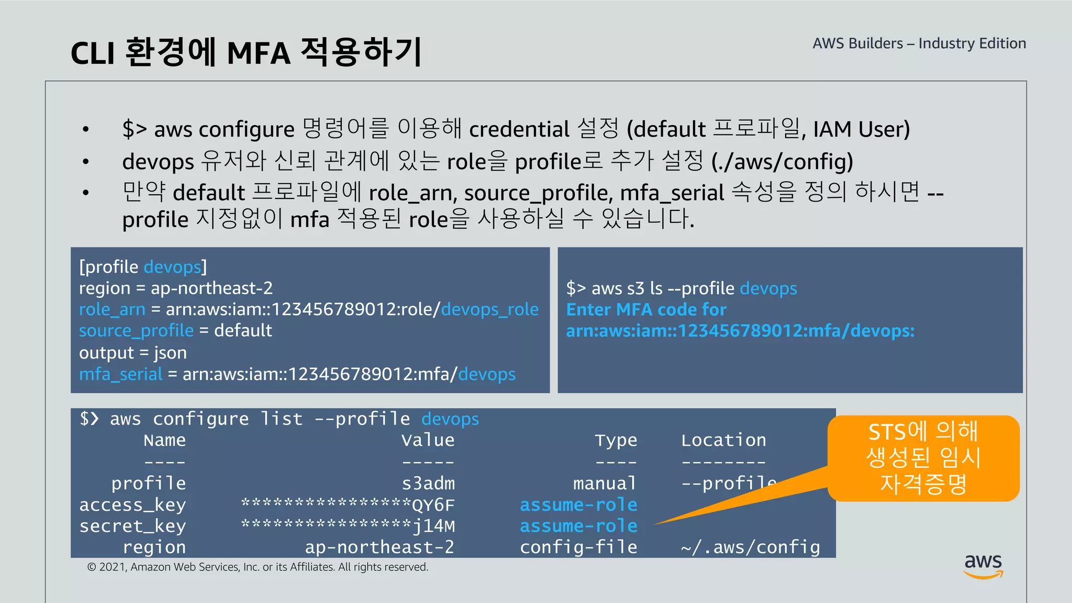Screen dimensions: 1072x603
Task: Click the 'manual' type cell
Action: pos(605,483)
